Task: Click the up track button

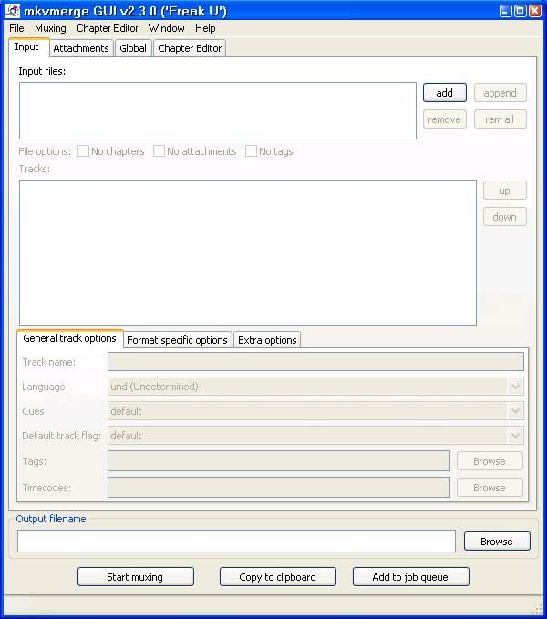Action: 505,191
